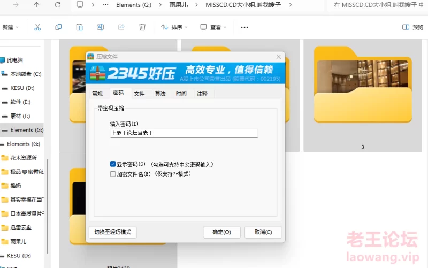Open the 新建 dropdown
Viewport: 428px width, 268px height.
pyautogui.click(x=10, y=27)
